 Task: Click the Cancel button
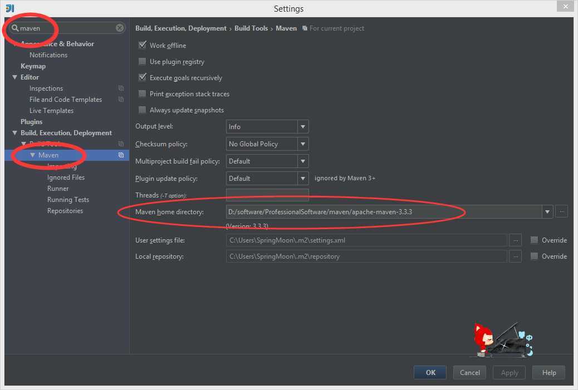coord(469,372)
